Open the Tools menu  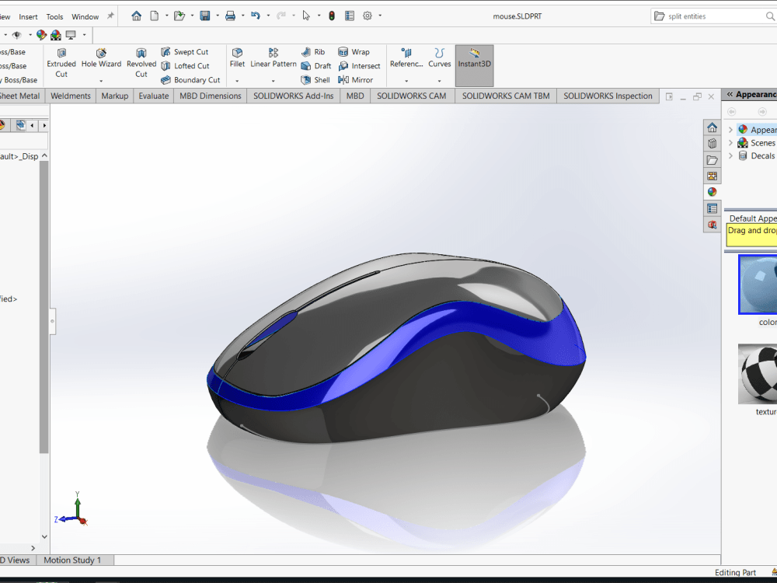[54, 16]
